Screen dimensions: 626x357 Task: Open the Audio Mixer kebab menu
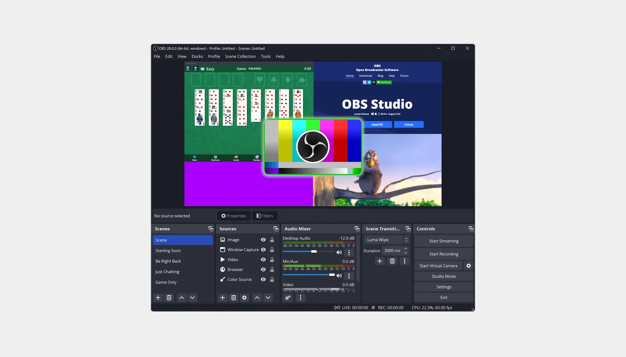pyautogui.click(x=300, y=298)
